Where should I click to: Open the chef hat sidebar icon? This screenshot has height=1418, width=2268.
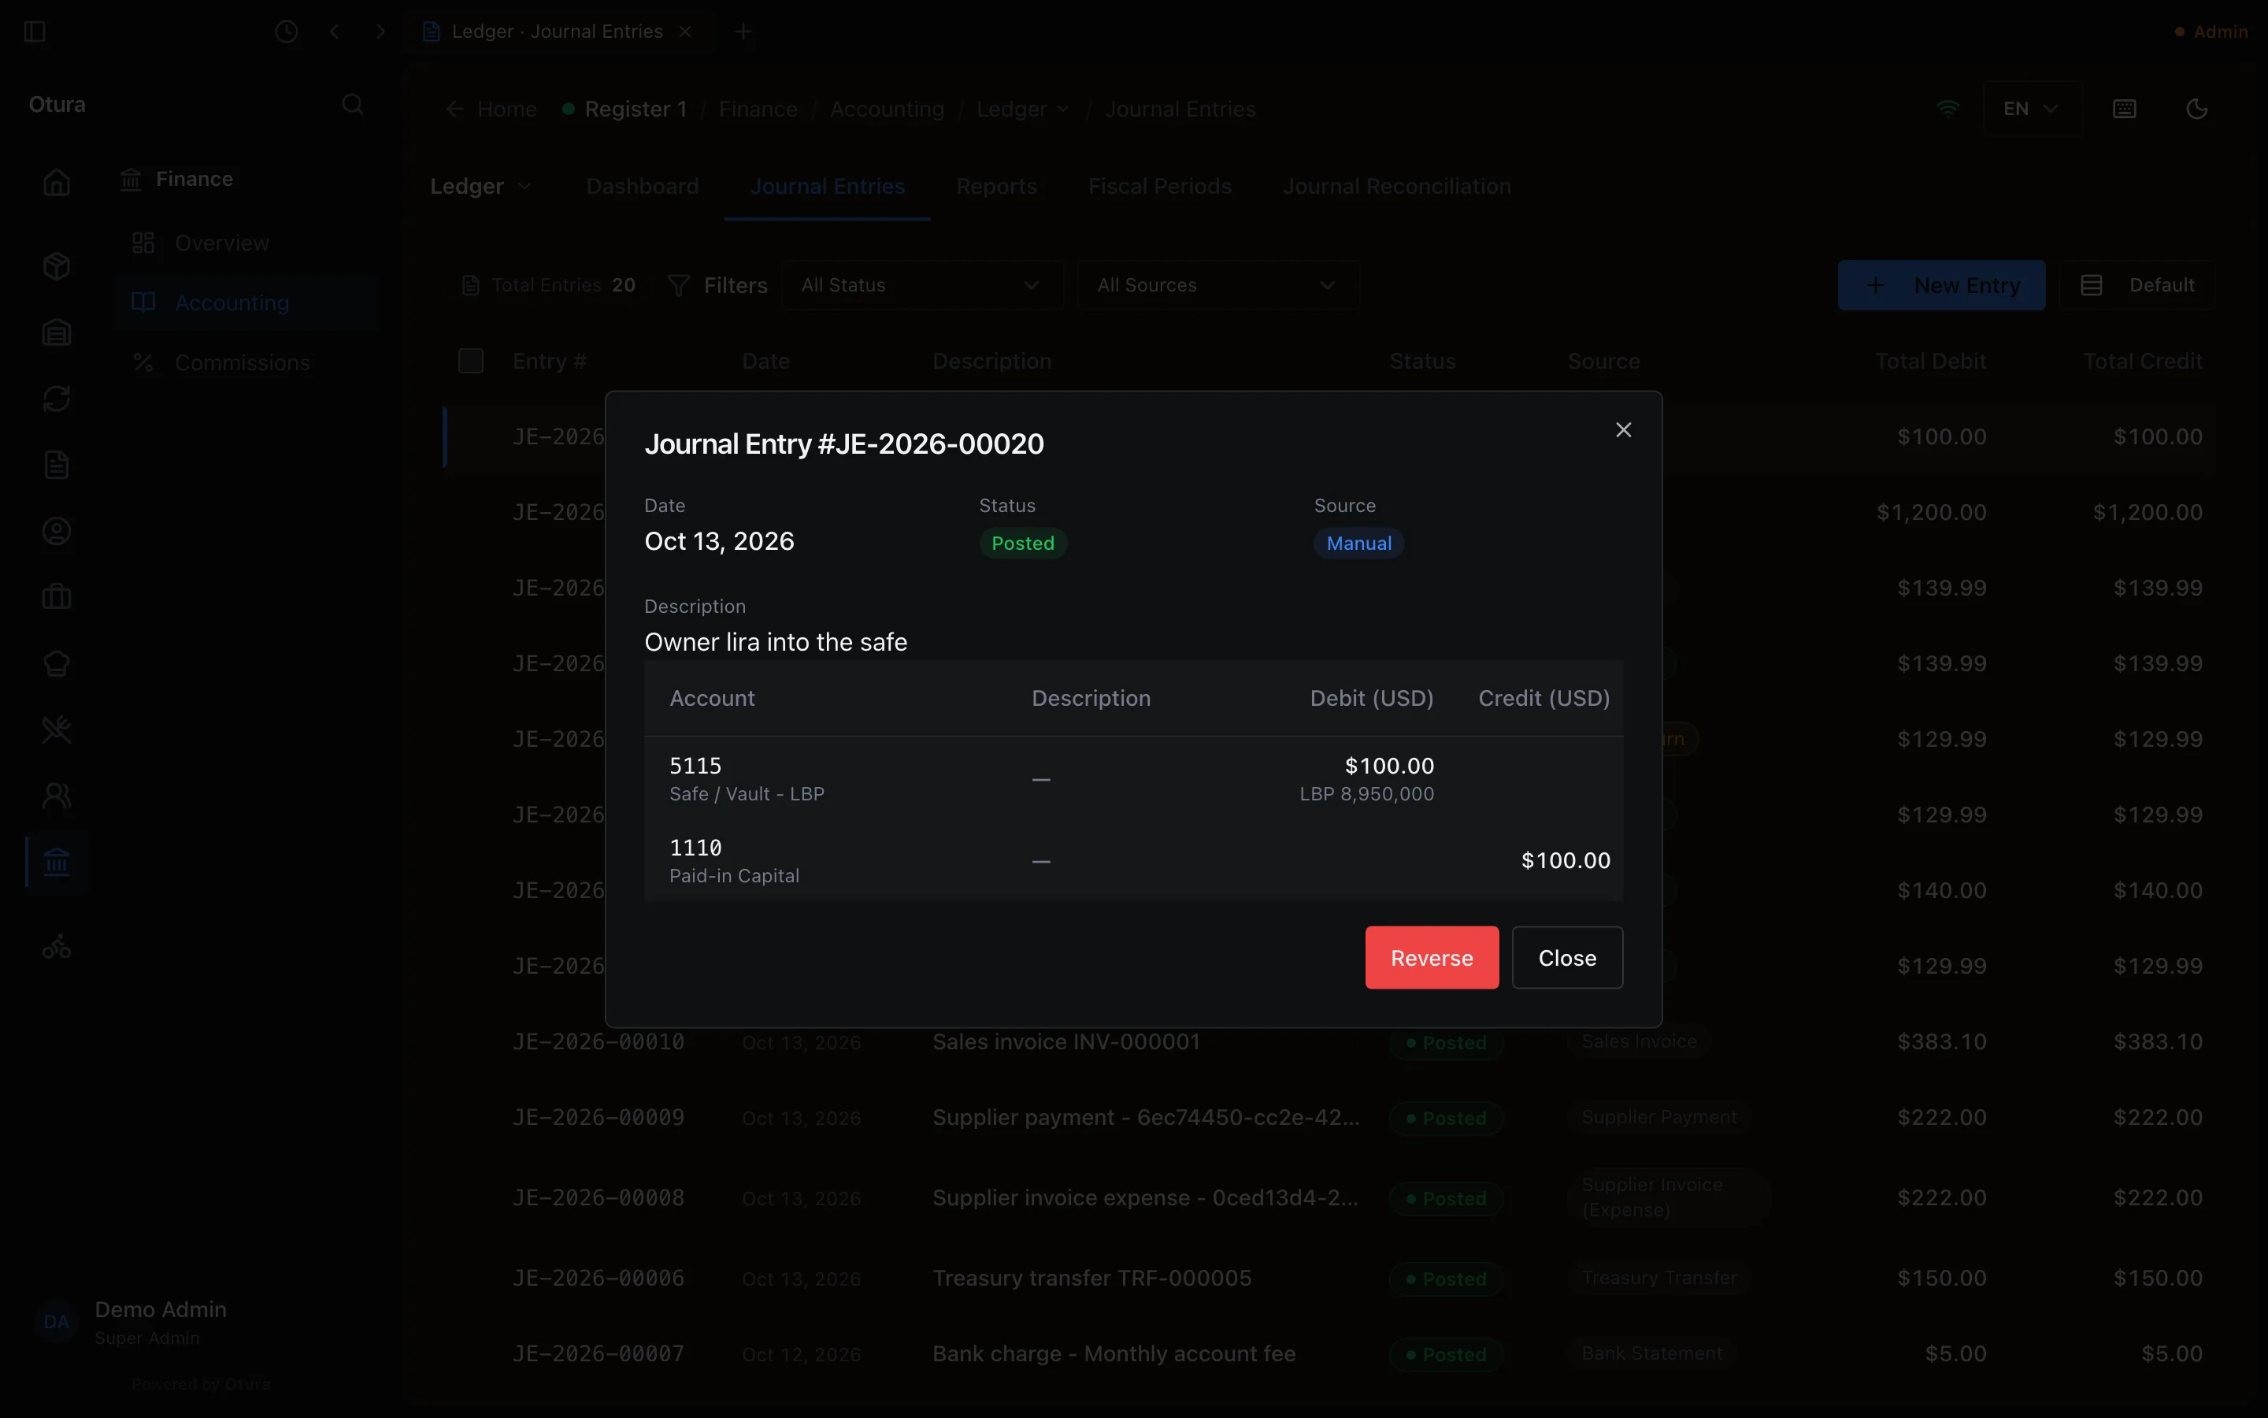(x=57, y=664)
